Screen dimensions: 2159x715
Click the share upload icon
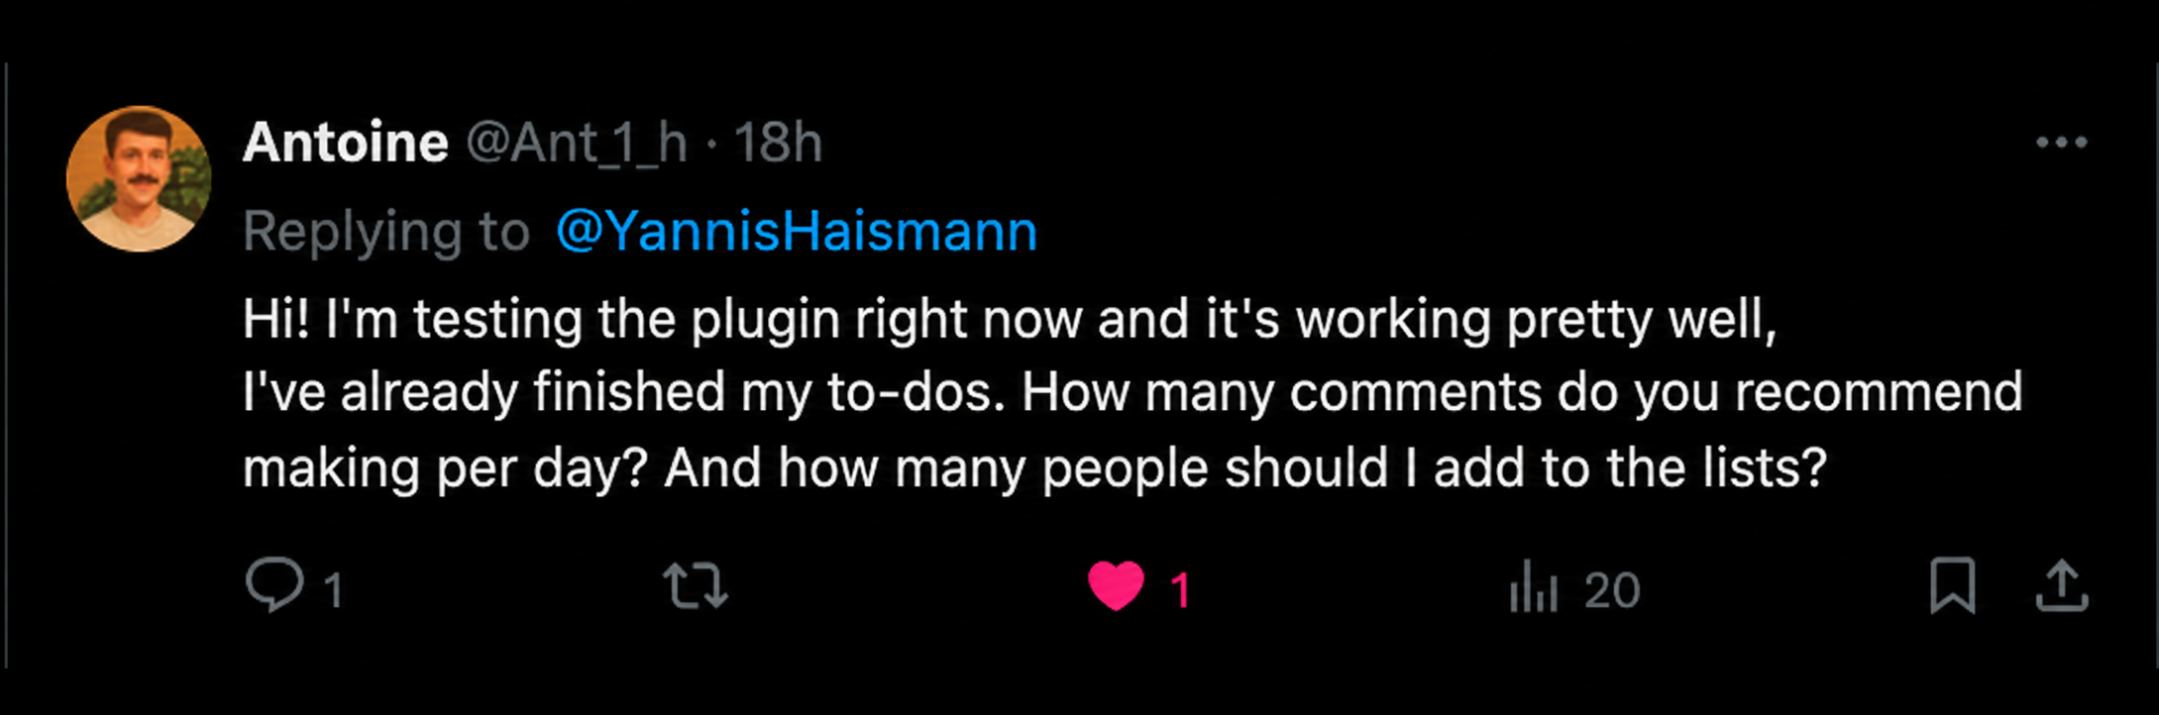pyautogui.click(x=2061, y=585)
